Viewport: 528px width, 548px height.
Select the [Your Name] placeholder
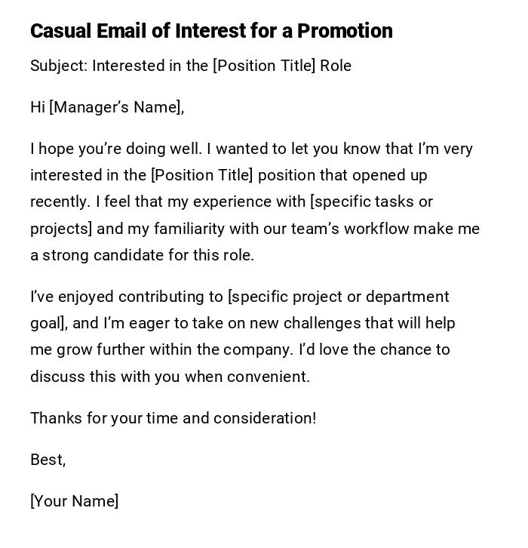[74, 501]
